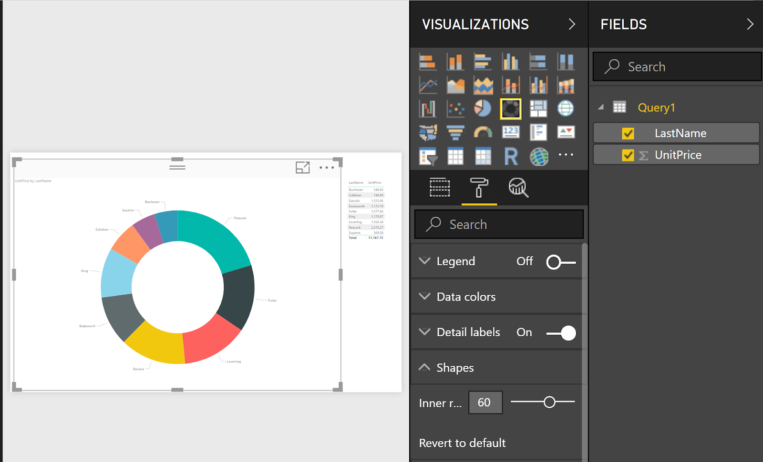
Task: Open the Format pane with paint roller
Action: tap(479, 188)
